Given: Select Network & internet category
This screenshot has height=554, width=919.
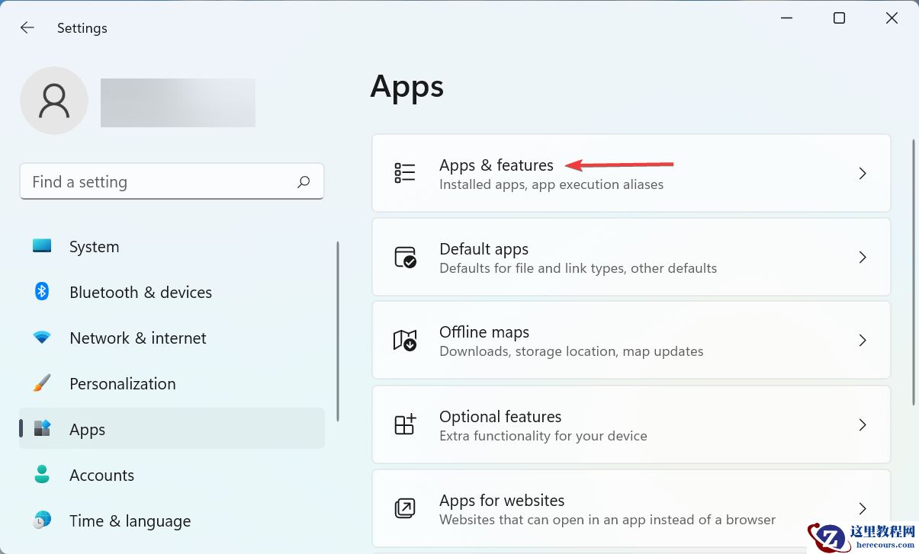Looking at the screenshot, I should pyautogui.click(x=137, y=338).
